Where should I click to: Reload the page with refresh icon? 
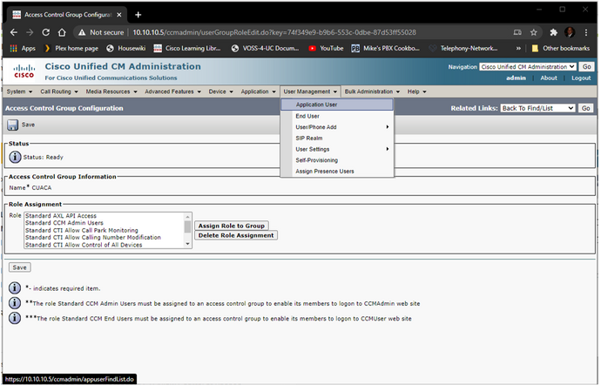coord(46,32)
